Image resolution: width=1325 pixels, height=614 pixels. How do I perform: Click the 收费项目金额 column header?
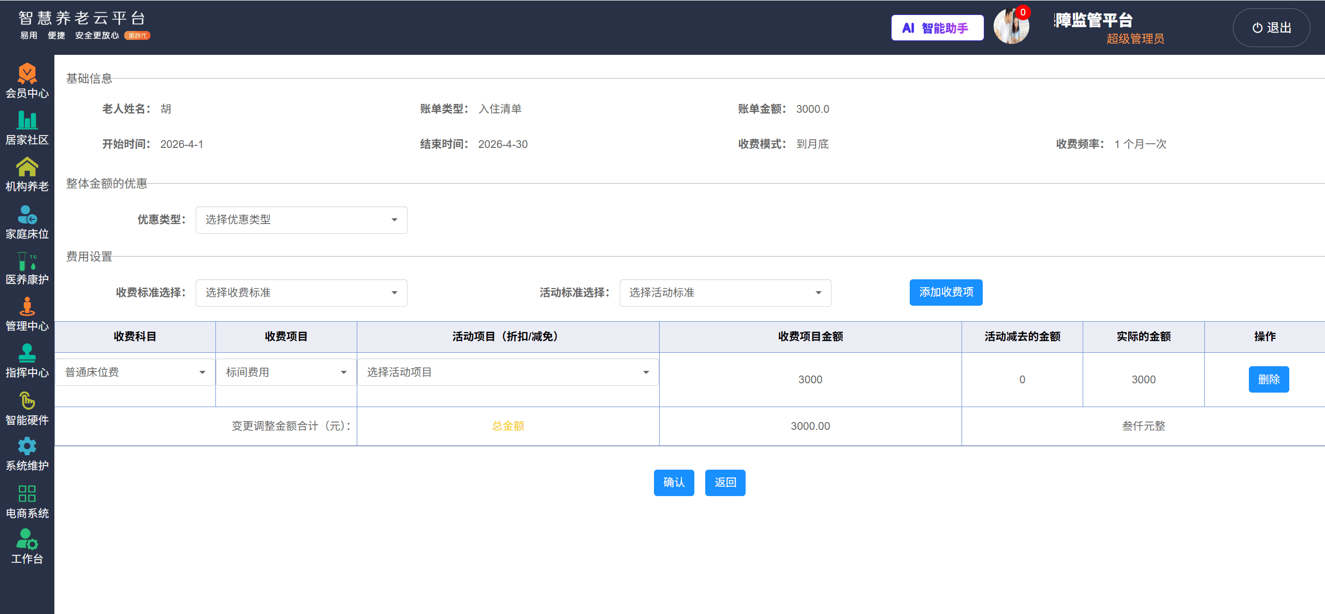(x=810, y=337)
